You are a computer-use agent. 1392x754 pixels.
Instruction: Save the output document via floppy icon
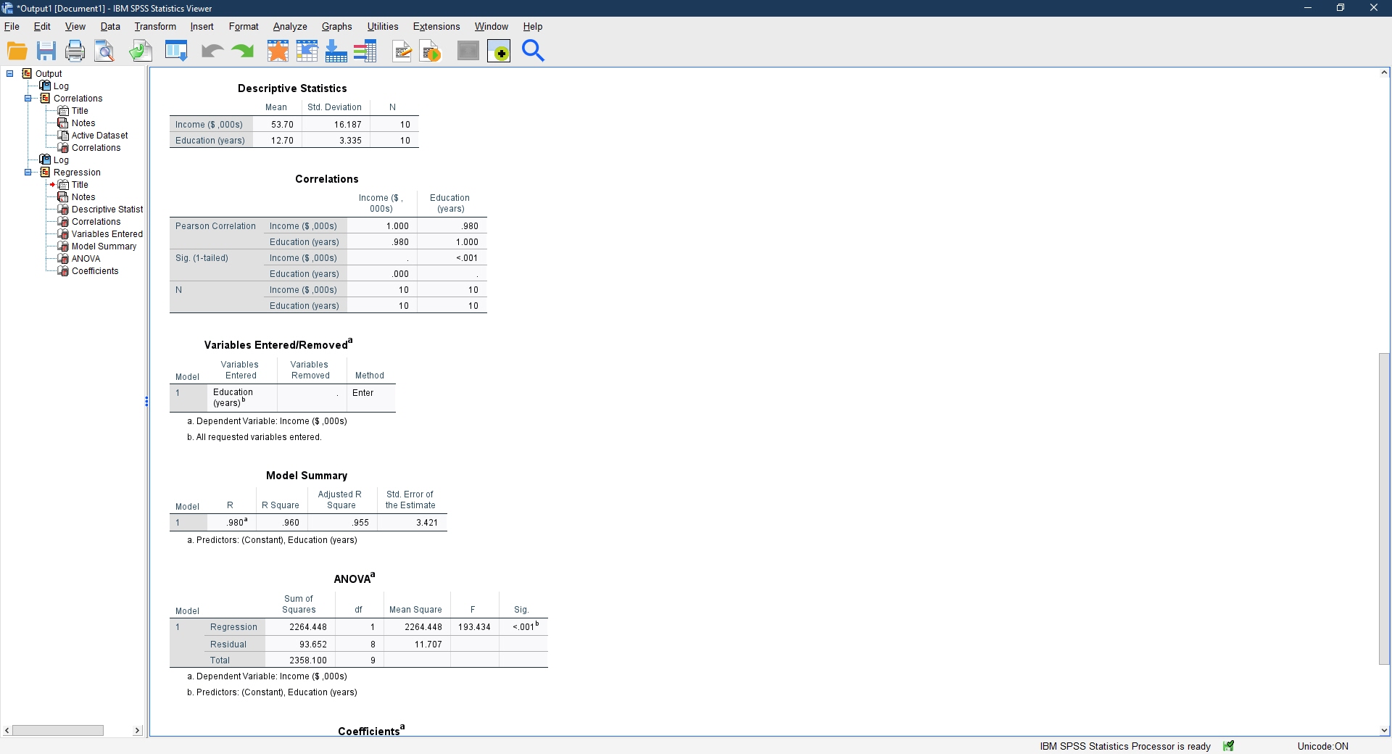tap(46, 51)
